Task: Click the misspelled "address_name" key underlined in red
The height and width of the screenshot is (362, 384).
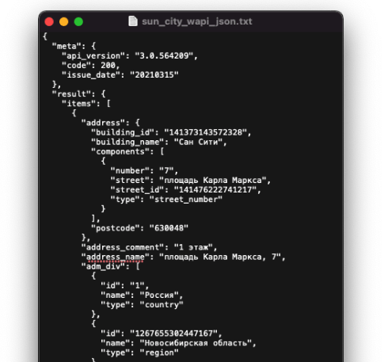Action: (116, 257)
